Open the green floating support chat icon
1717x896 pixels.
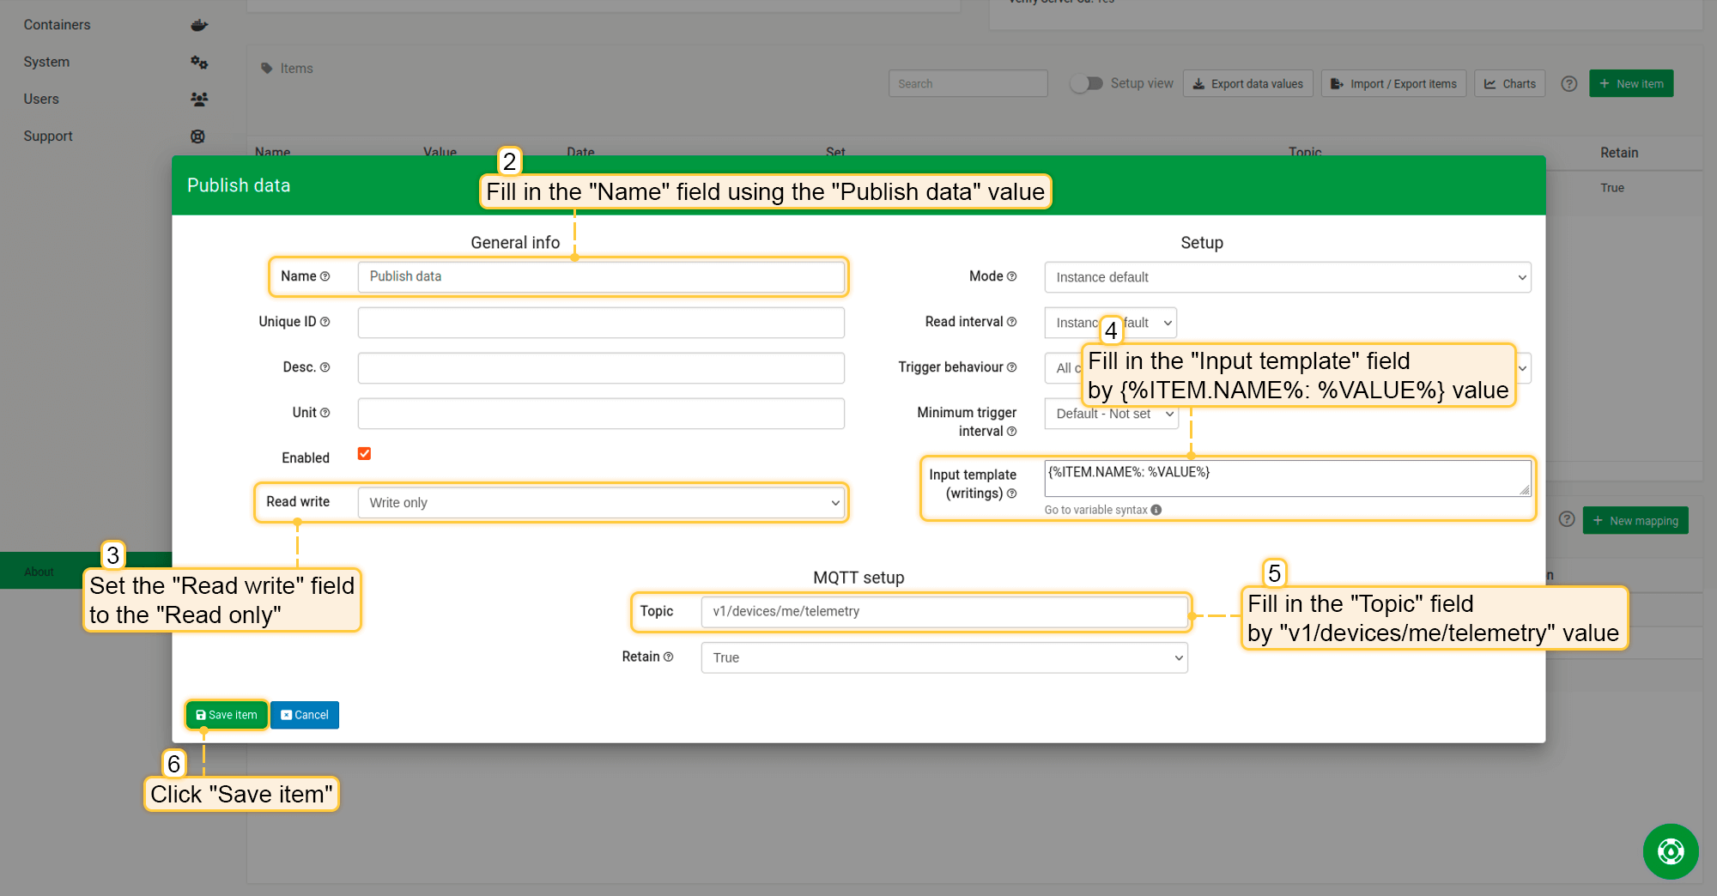[x=1670, y=851]
